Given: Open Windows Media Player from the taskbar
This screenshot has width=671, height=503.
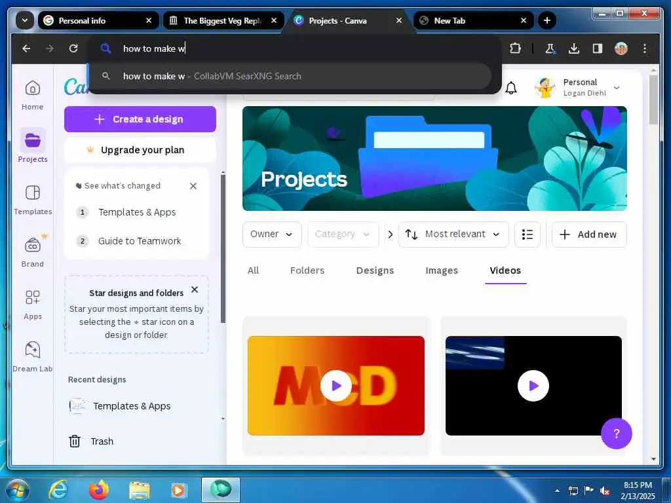Looking at the screenshot, I should [178, 491].
